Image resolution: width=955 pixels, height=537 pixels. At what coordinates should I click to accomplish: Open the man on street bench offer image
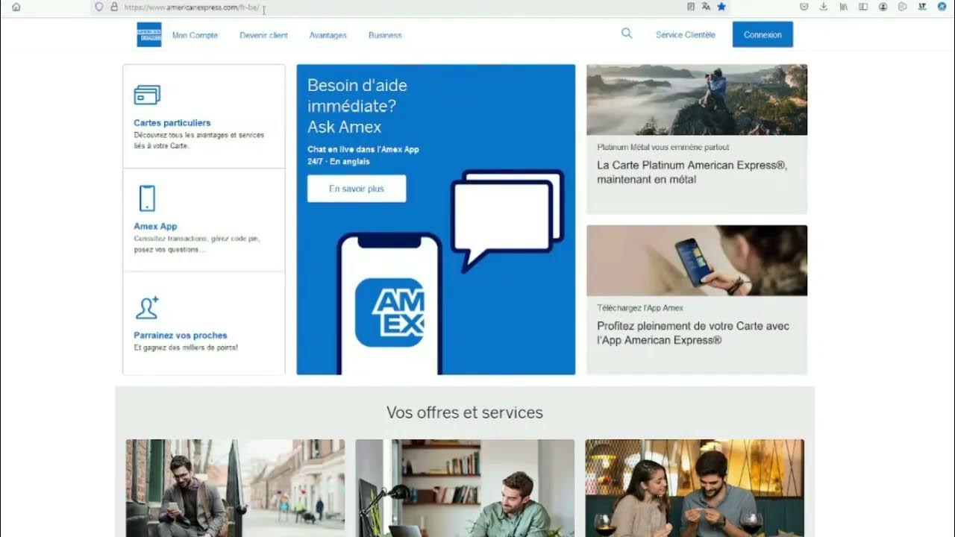tap(235, 488)
